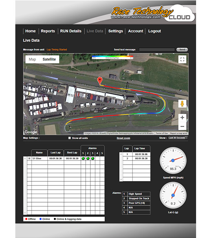Screen dimensions: 211x238
Task: Click the Reset zoom link
Action: [x=123, y=138]
